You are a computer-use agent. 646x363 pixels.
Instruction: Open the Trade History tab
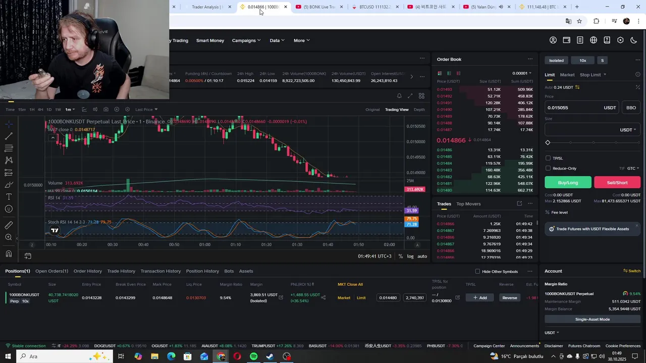[121, 271]
